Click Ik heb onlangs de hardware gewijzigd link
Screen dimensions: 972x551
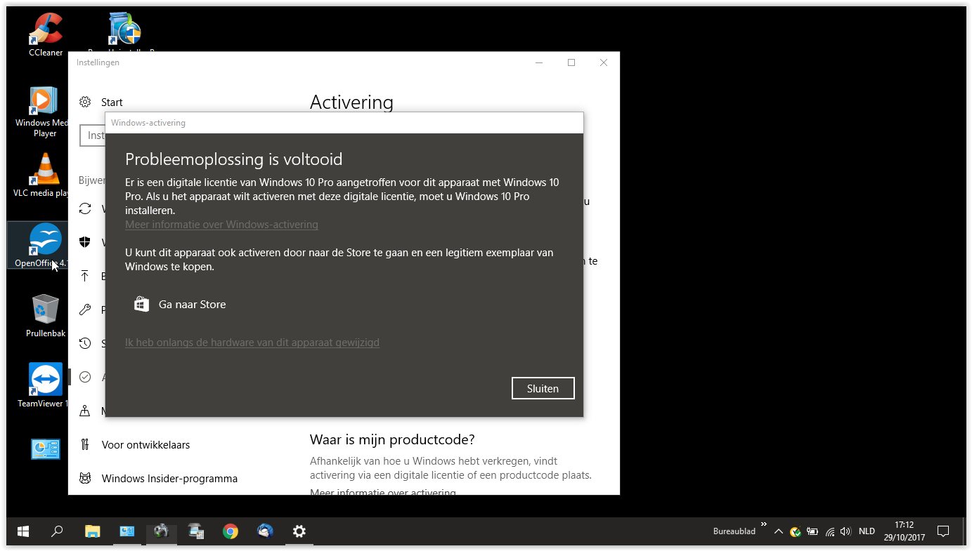[252, 343]
